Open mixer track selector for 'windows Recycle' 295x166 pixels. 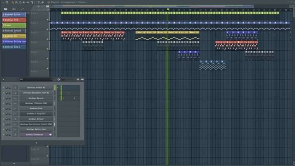pos(15,98)
